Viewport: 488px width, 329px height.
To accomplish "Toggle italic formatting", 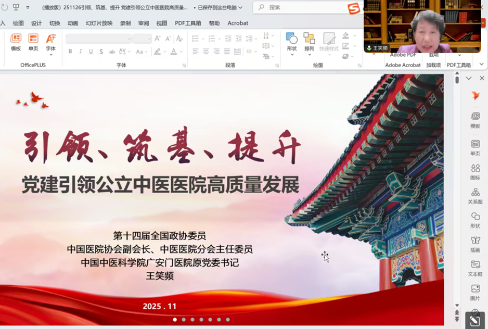I will (x=81, y=51).
